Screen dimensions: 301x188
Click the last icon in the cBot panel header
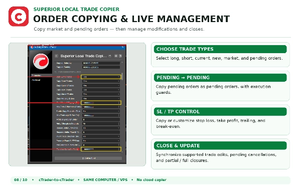[x=120, y=56]
